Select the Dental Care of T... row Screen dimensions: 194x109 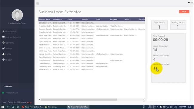click(92, 23)
